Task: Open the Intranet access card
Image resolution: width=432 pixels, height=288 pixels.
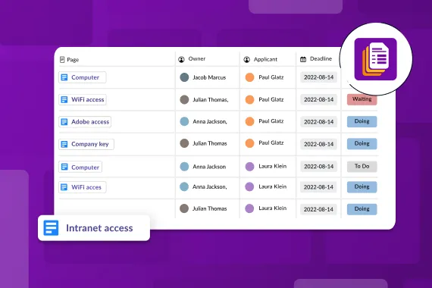Action: pyautogui.click(x=94, y=228)
